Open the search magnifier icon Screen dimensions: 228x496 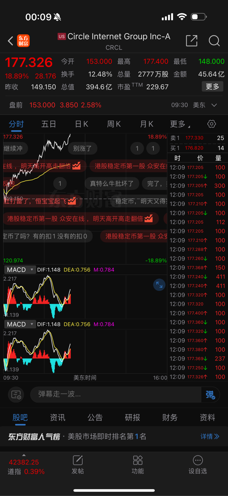coord(214,41)
